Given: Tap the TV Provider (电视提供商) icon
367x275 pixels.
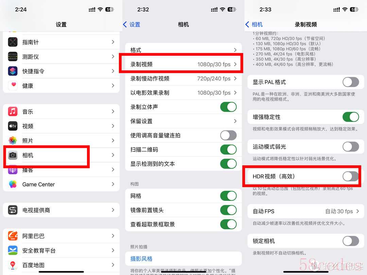Looking at the screenshot, I should click(x=13, y=210).
